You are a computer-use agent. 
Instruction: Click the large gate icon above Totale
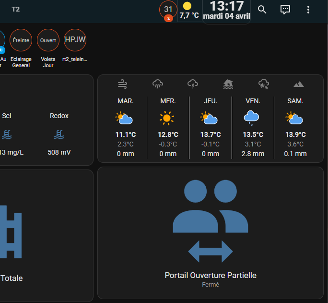pos(11,231)
